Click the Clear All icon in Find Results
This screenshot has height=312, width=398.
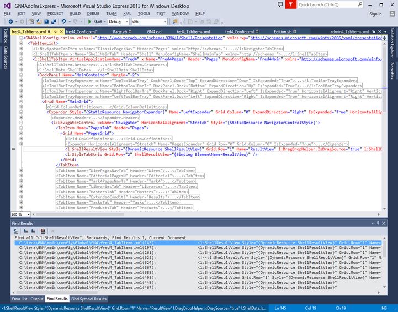[x=43, y=231]
